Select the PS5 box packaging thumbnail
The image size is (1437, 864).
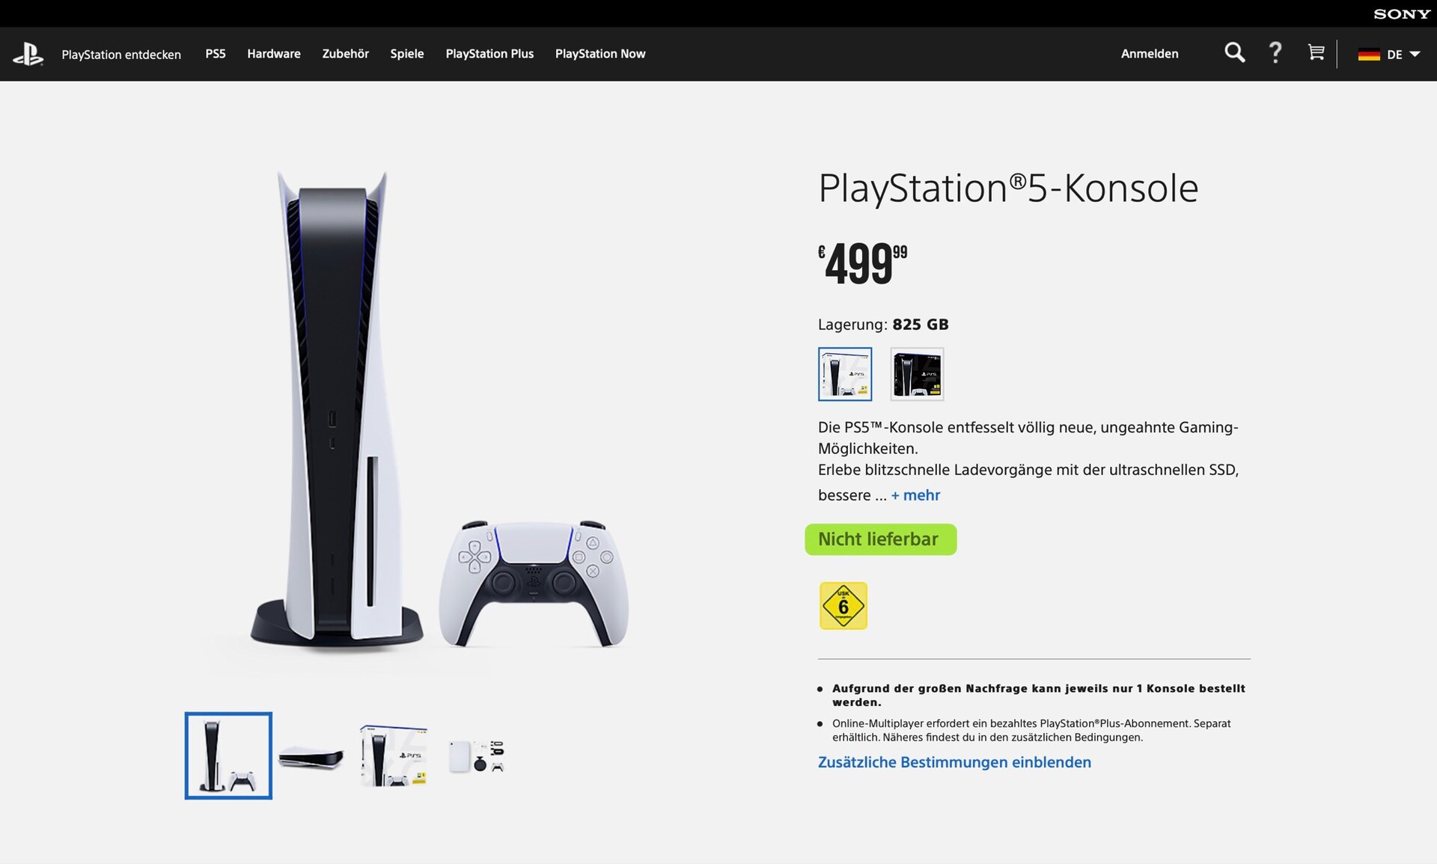tap(394, 756)
